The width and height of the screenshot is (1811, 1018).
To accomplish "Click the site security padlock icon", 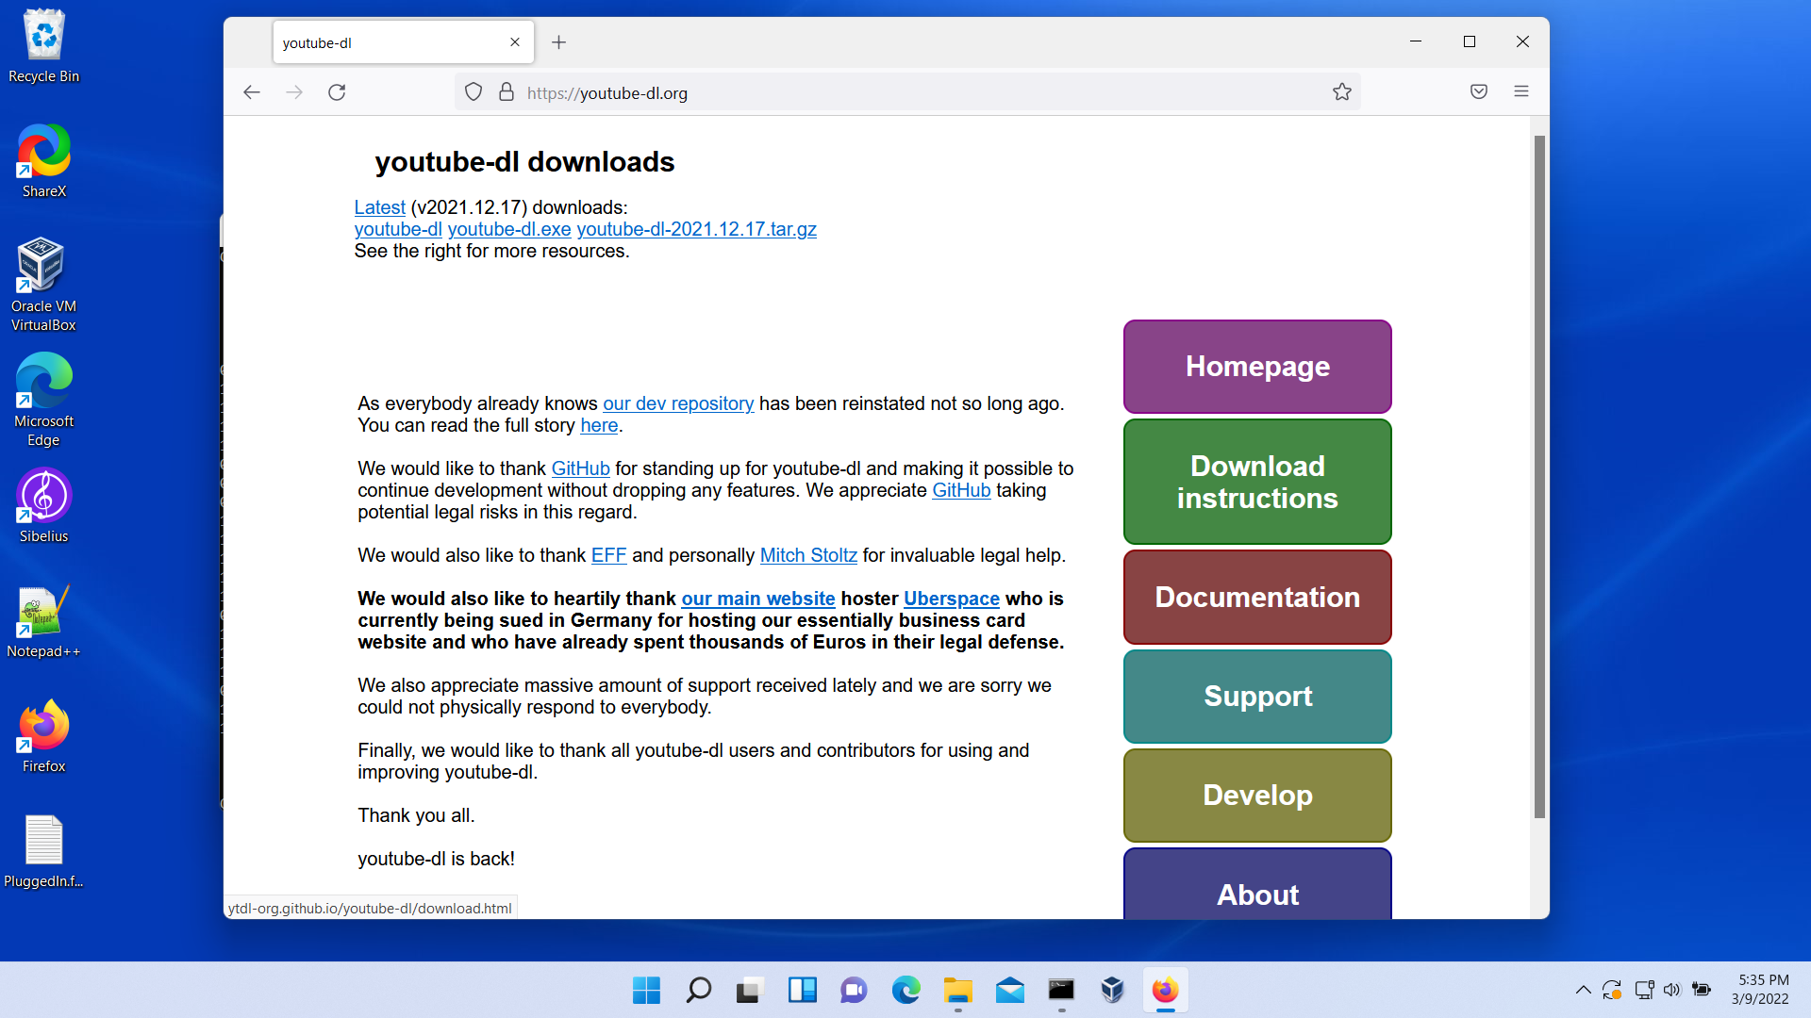I will [507, 92].
